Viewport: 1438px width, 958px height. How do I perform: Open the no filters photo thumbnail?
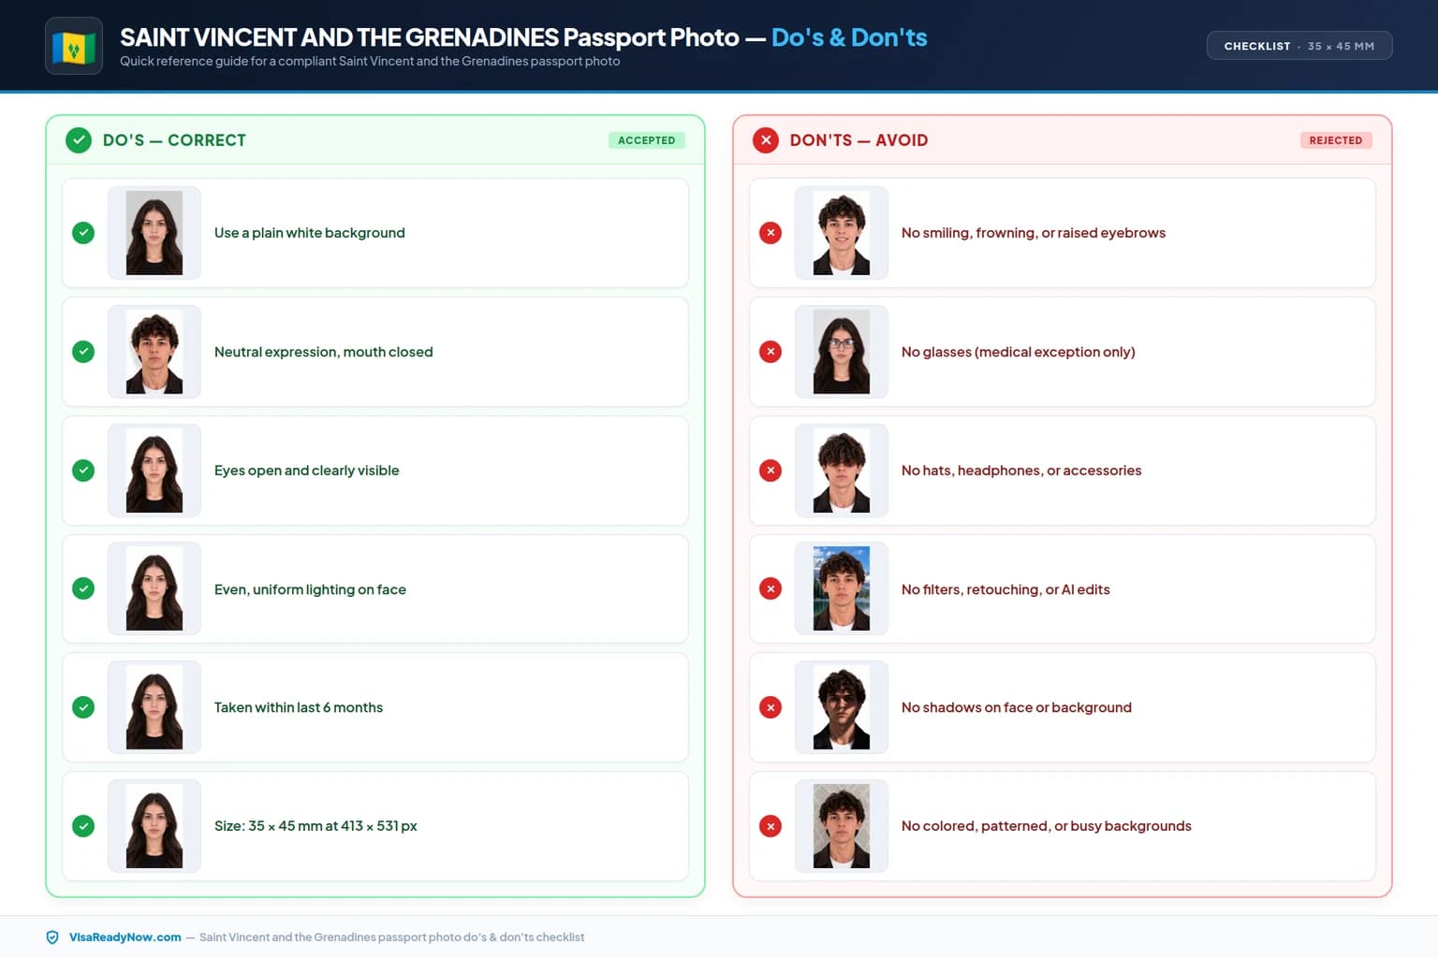coord(842,588)
